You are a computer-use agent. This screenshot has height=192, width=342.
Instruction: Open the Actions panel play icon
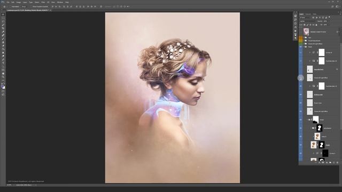coord(296,31)
